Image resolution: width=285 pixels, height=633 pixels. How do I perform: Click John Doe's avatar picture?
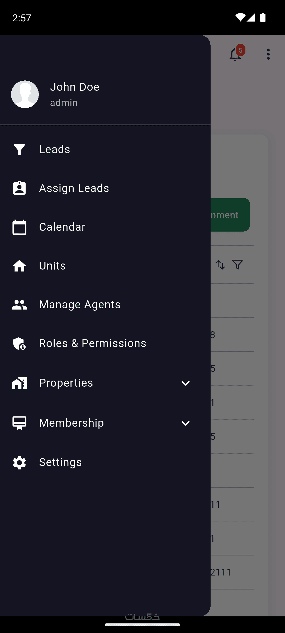click(x=25, y=94)
